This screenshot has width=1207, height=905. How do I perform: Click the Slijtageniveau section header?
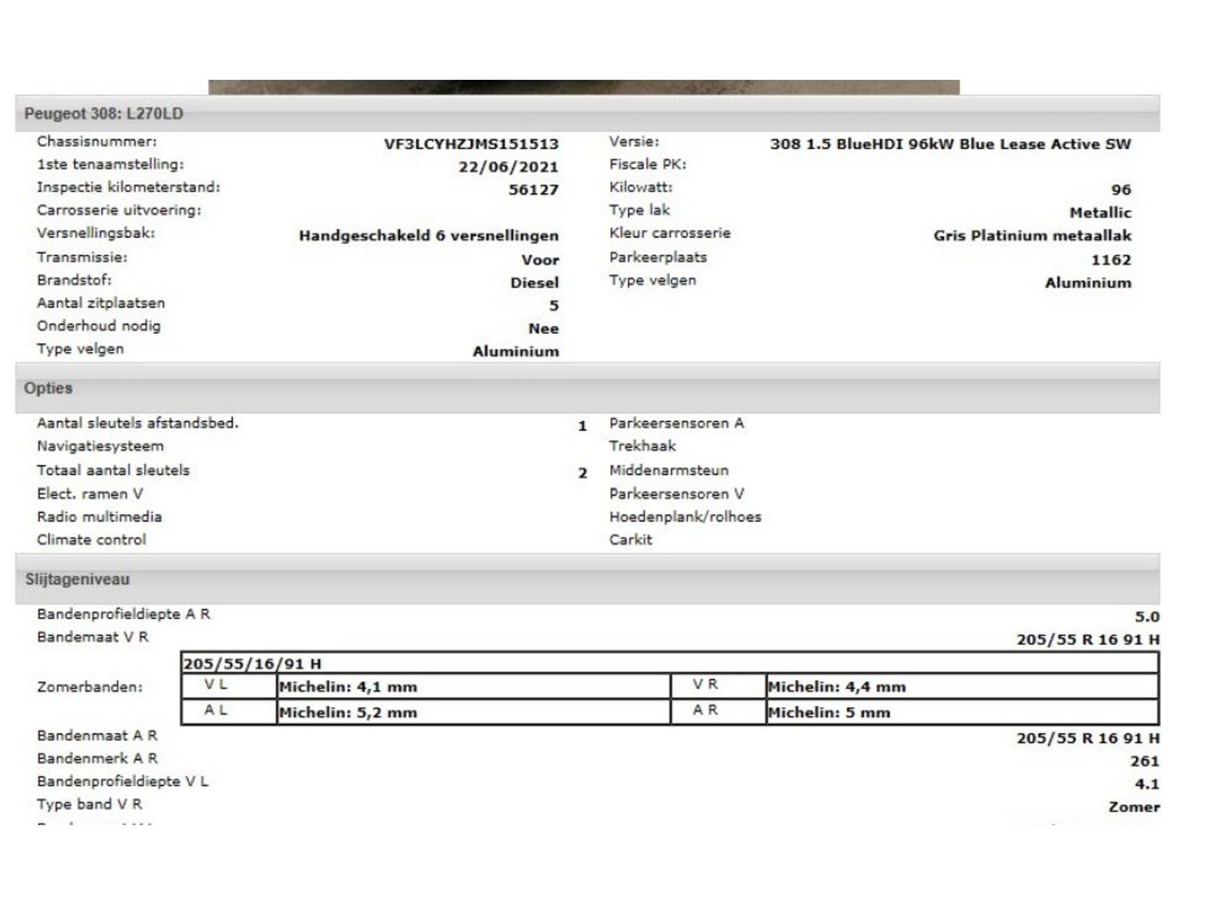[587, 579]
